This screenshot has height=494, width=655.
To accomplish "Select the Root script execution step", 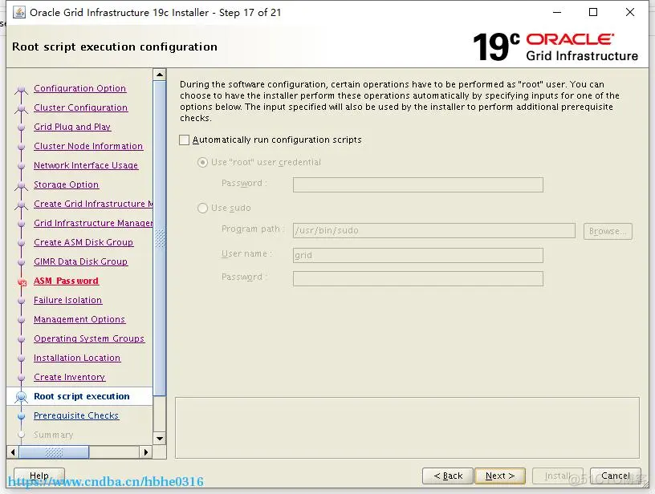I will [x=81, y=396].
